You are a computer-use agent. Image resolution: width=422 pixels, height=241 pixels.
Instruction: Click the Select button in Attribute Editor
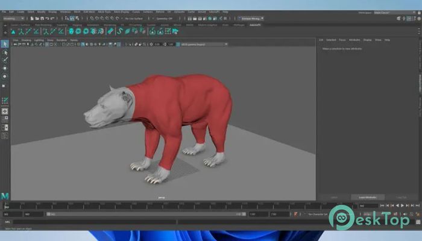pyautogui.click(x=334, y=197)
